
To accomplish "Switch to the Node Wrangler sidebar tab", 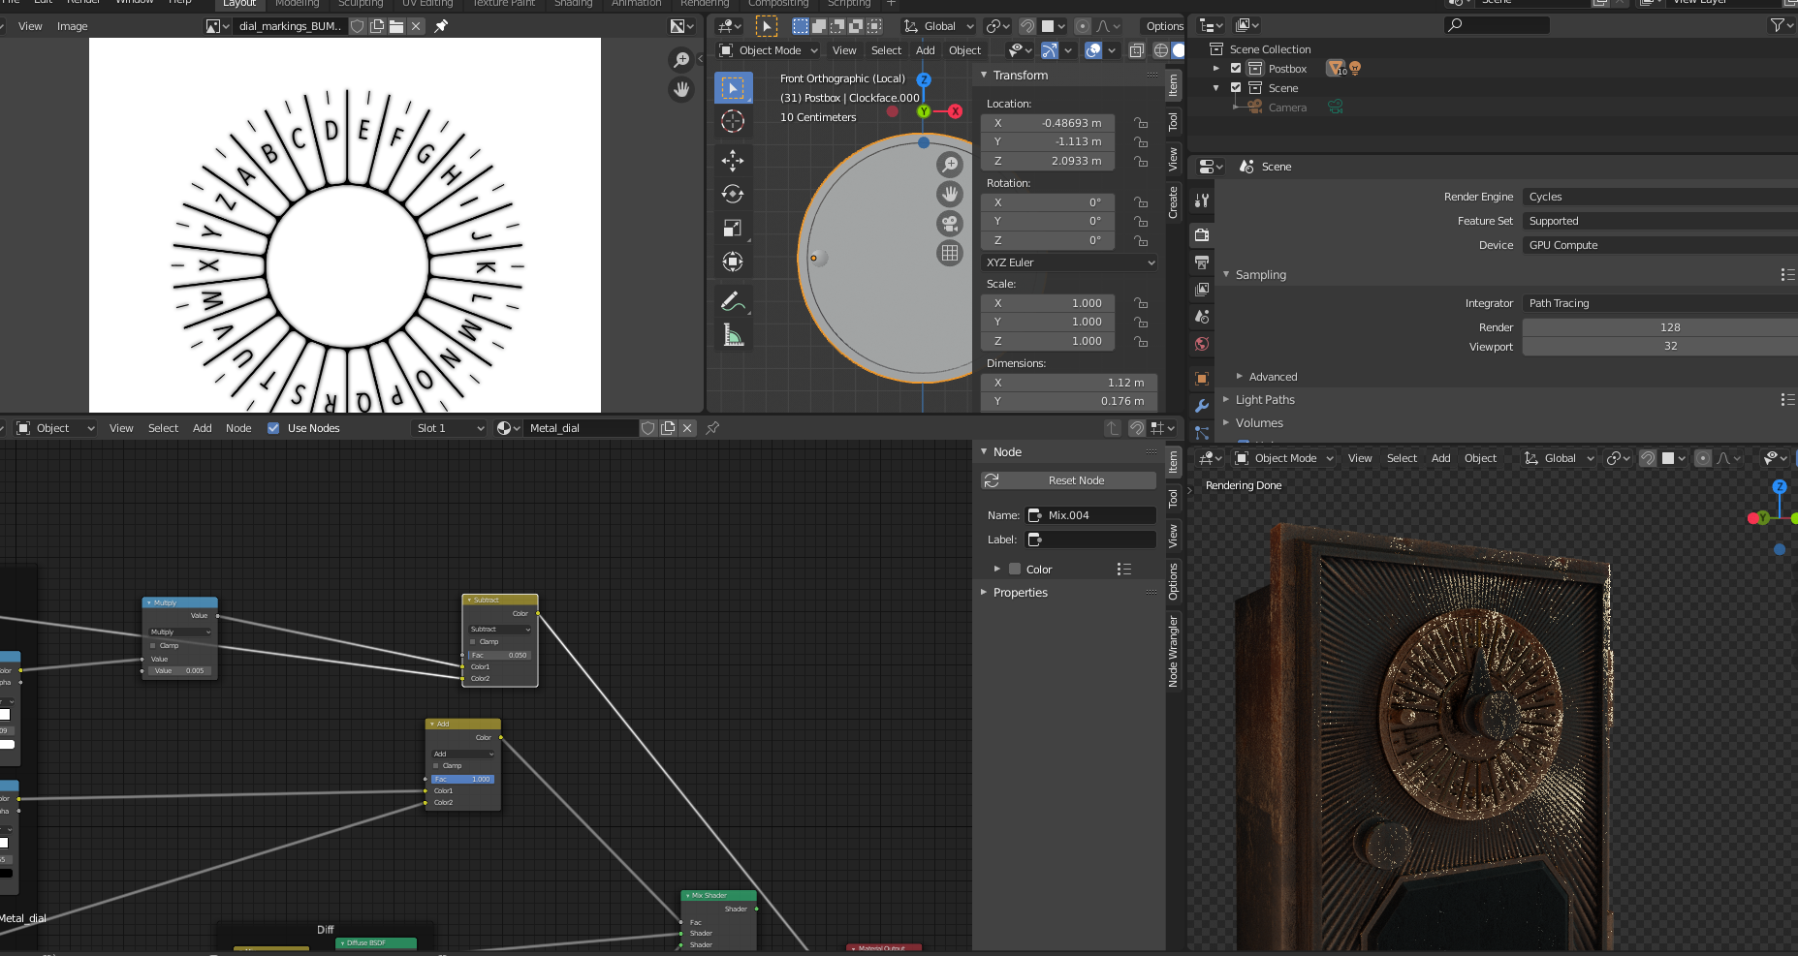I will click(1173, 652).
